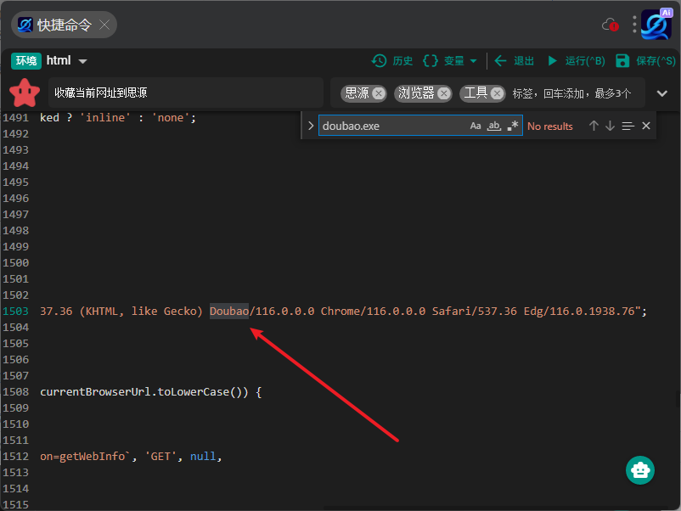
Task: Enable regular expression search toggle
Action: [x=513, y=126]
